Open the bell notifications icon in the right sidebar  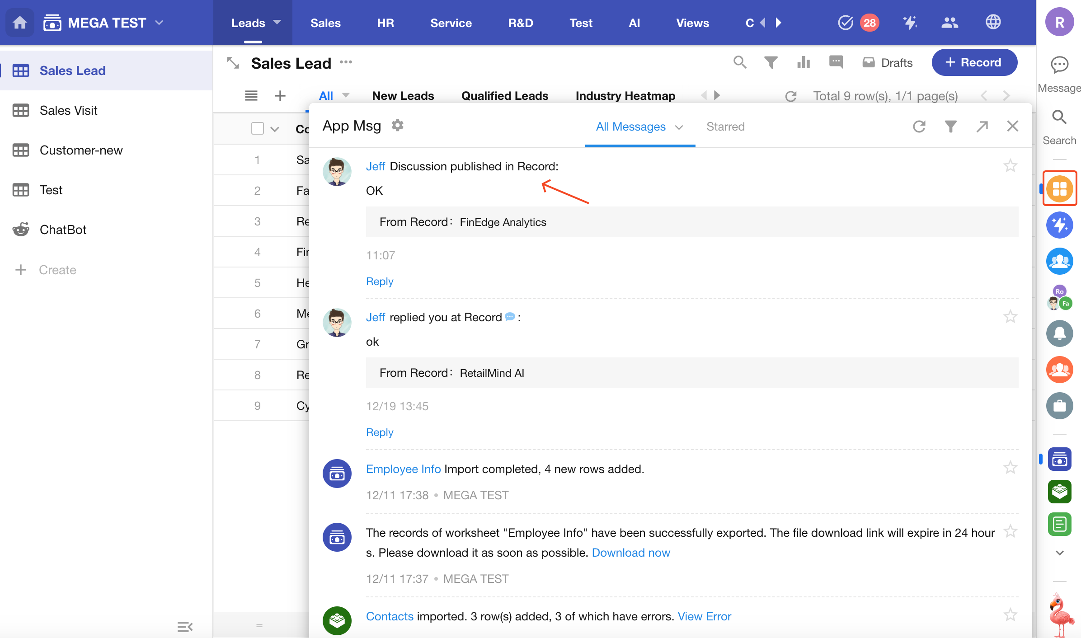tap(1059, 333)
